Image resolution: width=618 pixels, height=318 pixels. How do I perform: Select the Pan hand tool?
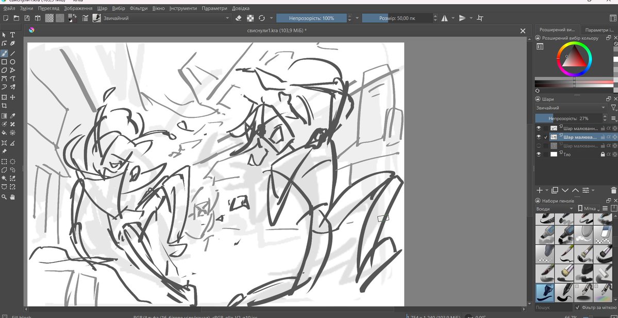coord(12,197)
